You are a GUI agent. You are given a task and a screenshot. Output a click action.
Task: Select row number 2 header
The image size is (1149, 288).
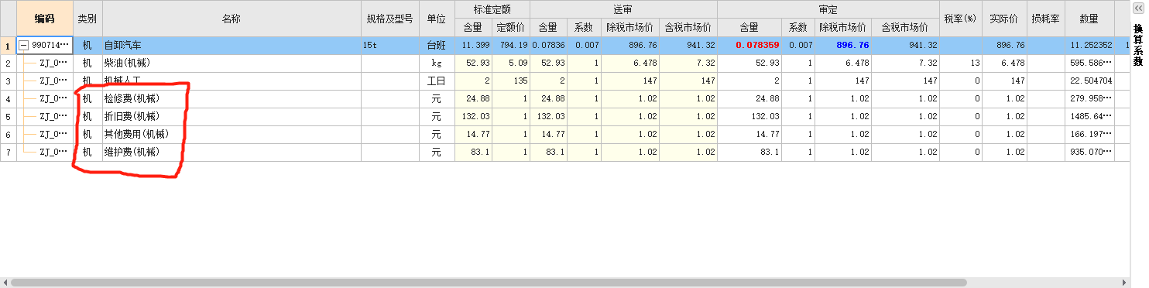coord(9,63)
